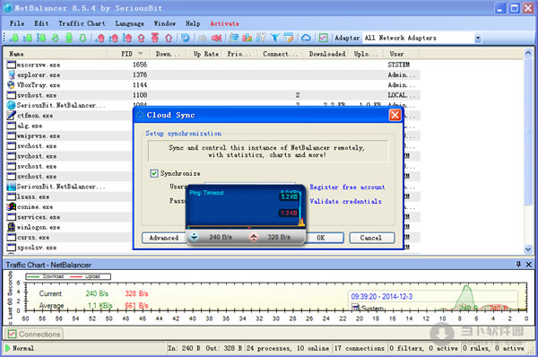Click the User column header

(x=402, y=54)
